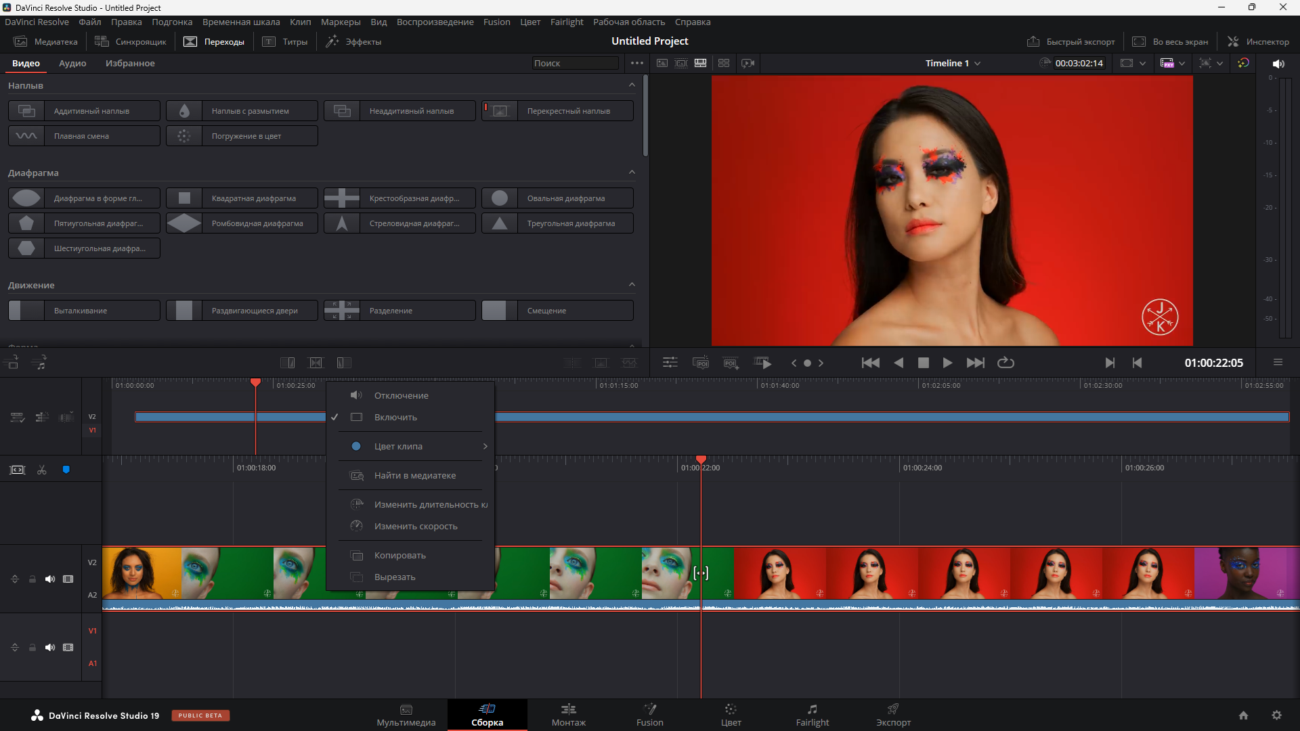Screen dimensions: 1300x731
Task: Switch to the Fairlight page
Action: click(812, 715)
